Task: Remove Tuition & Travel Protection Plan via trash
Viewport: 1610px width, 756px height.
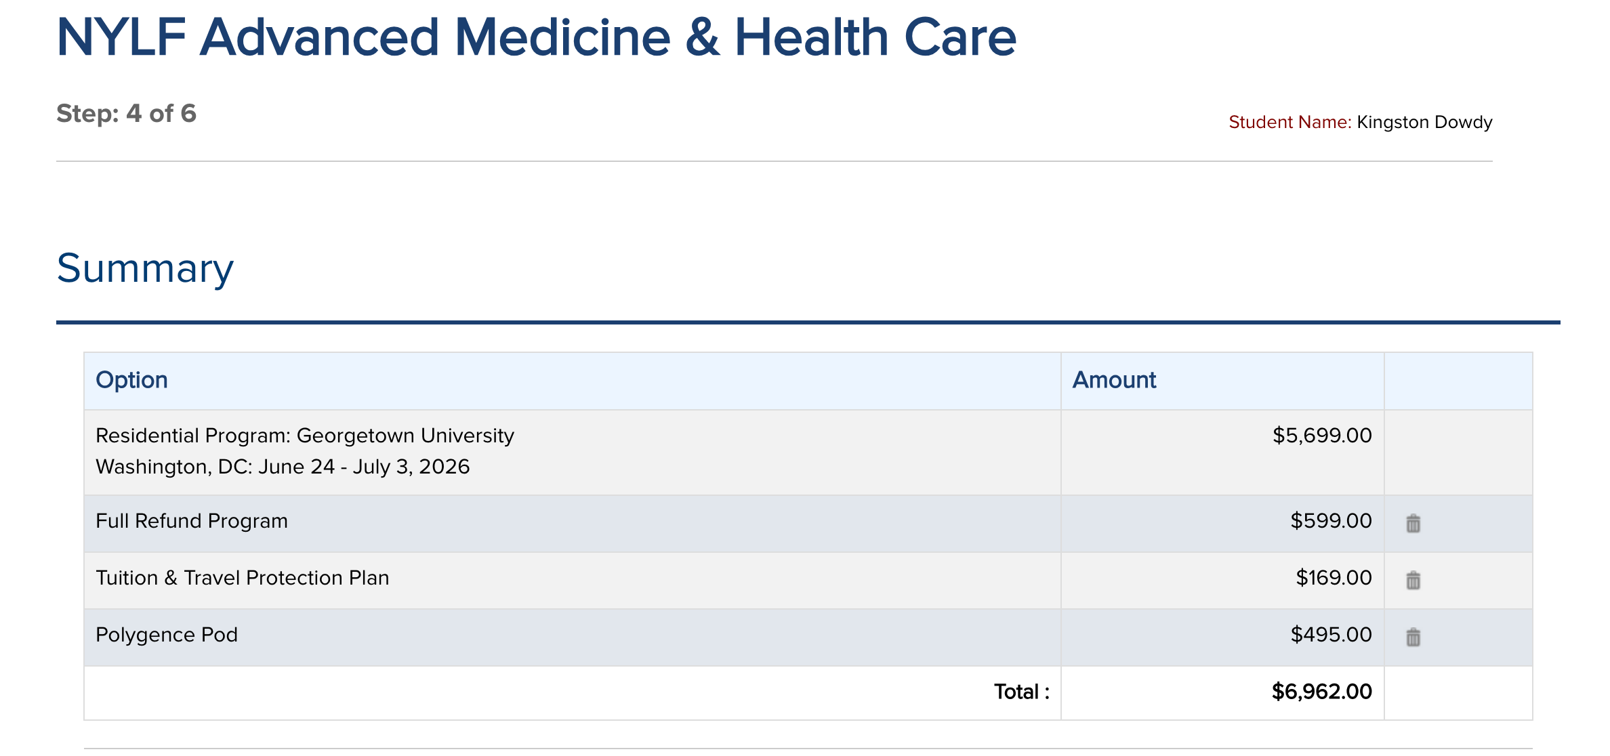Action: (1413, 580)
